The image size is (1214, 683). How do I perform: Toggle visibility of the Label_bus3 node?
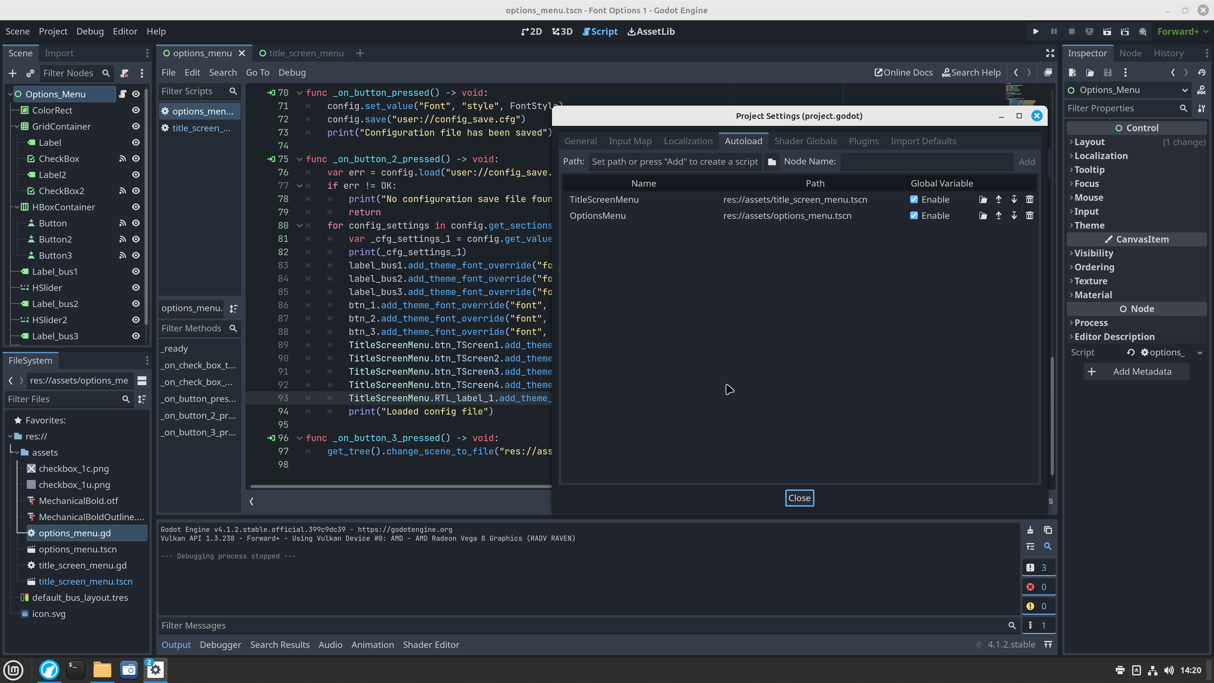(136, 336)
